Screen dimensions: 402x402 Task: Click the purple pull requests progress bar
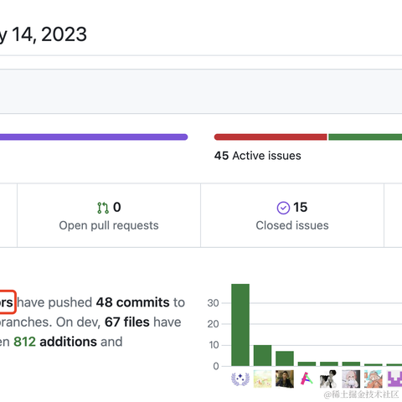pyautogui.click(x=94, y=137)
